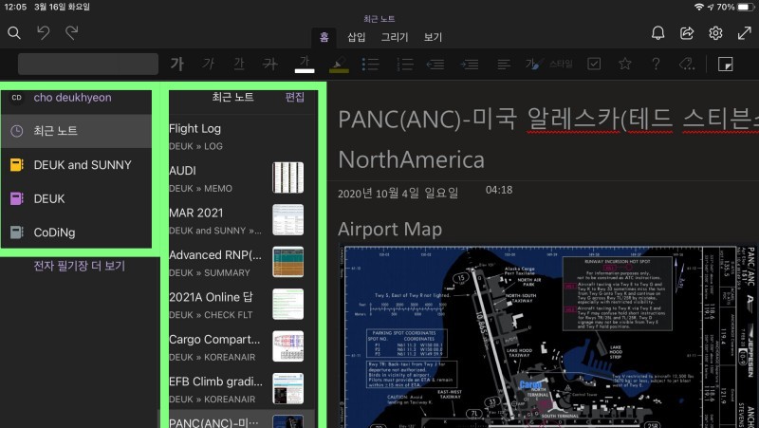Switch to 홈 tab
The width and height of the screenshot is (759, 428).
tap(324, 37)
